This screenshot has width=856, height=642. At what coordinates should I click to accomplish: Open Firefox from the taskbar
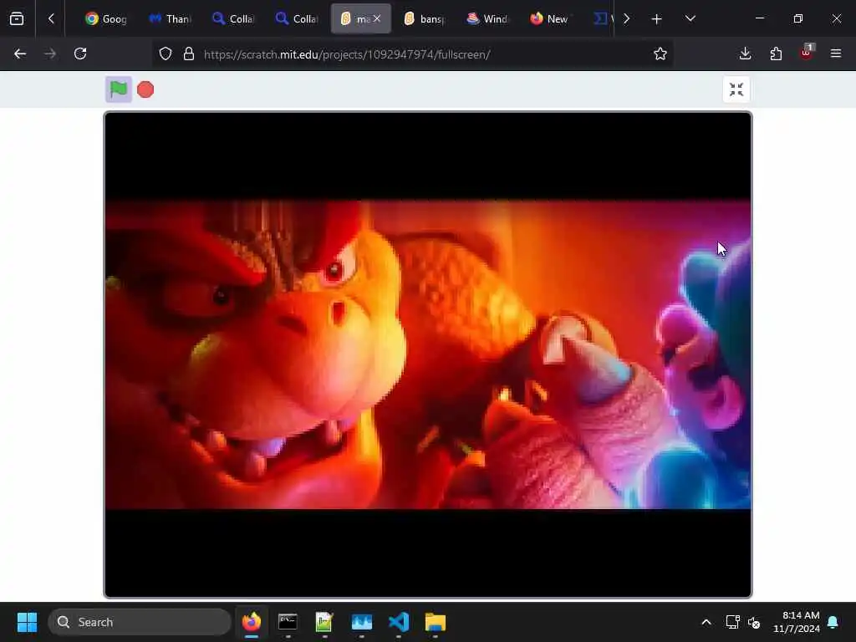click(251, 622)
